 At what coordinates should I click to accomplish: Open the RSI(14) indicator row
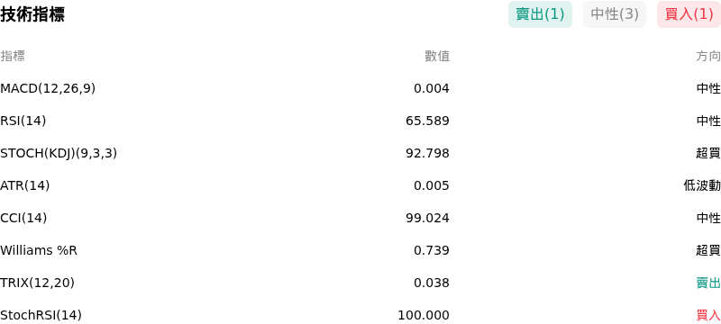click(360, 121)
